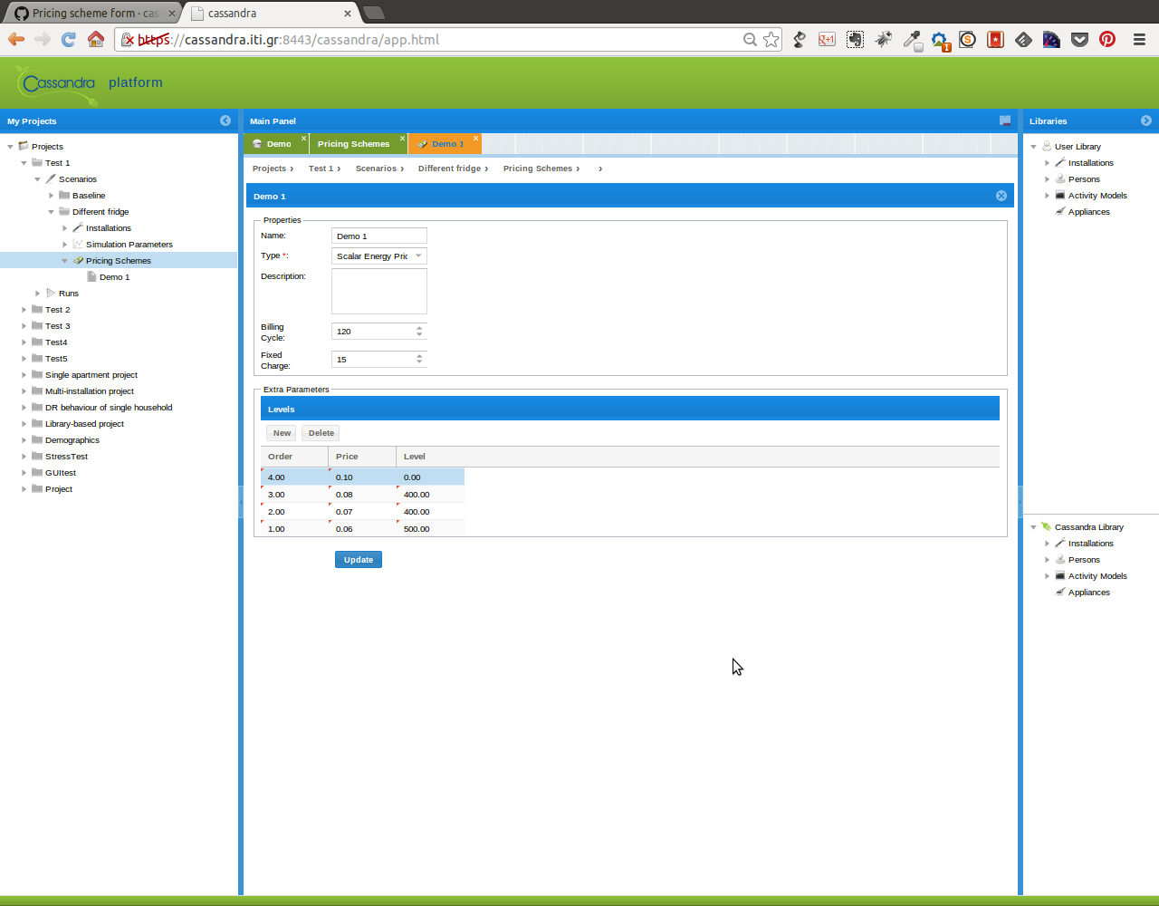Image resolution: width=1159 pixels, height=906 pixels.
Task: Decrease the Fixed Charge value
Action: click(x=419, y=362)
